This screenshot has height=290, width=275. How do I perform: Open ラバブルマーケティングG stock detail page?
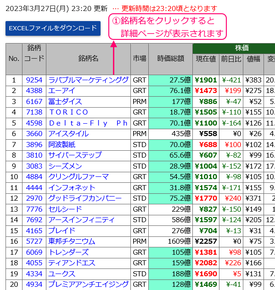(89, 80)
